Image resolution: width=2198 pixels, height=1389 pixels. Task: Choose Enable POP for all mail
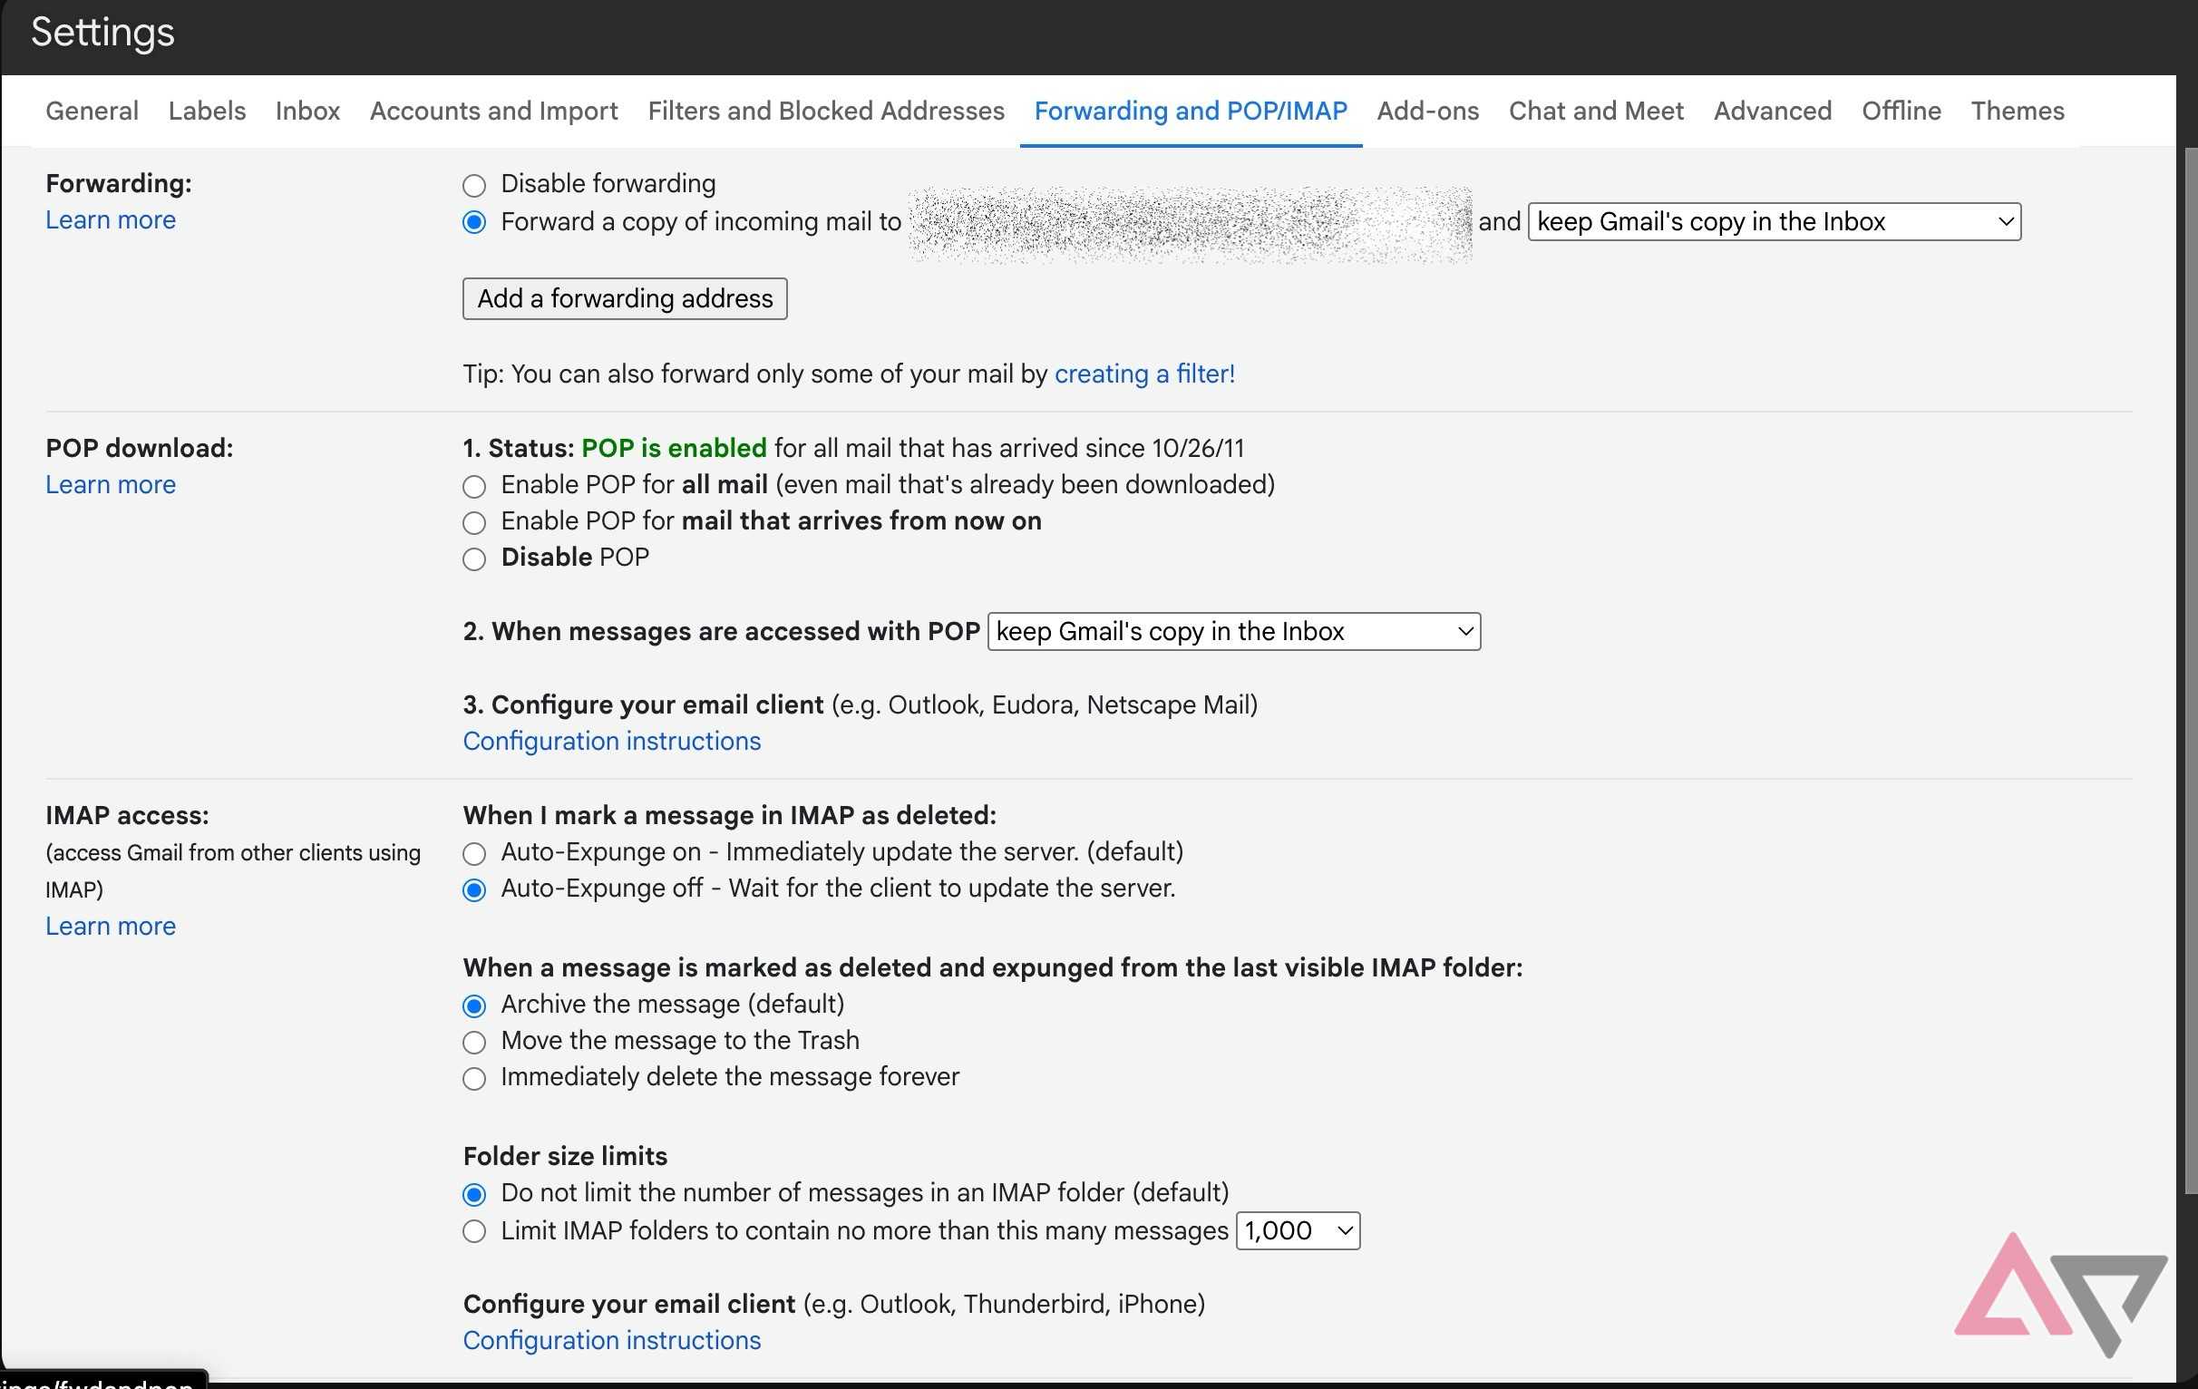[x=473, y=487]
